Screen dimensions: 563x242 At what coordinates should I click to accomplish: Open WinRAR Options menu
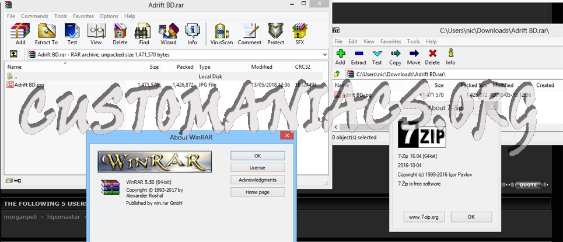point(109,16)
